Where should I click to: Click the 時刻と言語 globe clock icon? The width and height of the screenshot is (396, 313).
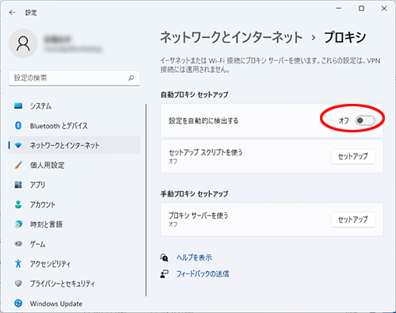18,224
